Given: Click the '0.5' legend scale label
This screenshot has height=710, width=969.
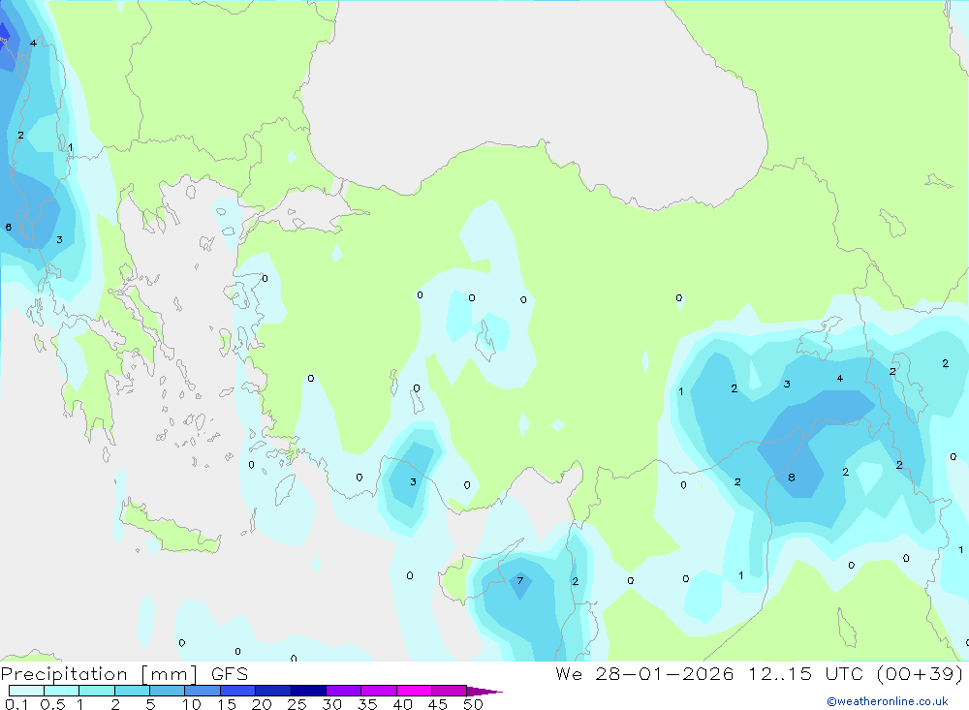Looking at the screenshot, I should point(52,704).
